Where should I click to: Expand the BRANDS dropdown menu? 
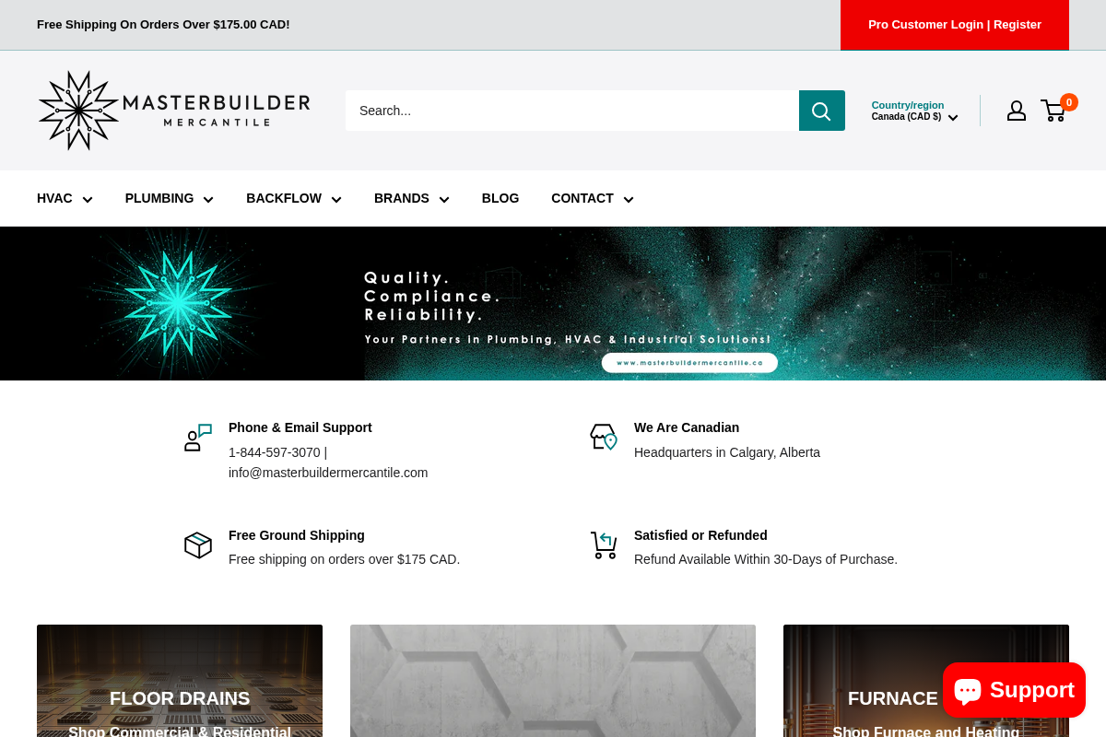tap(411, 198)
